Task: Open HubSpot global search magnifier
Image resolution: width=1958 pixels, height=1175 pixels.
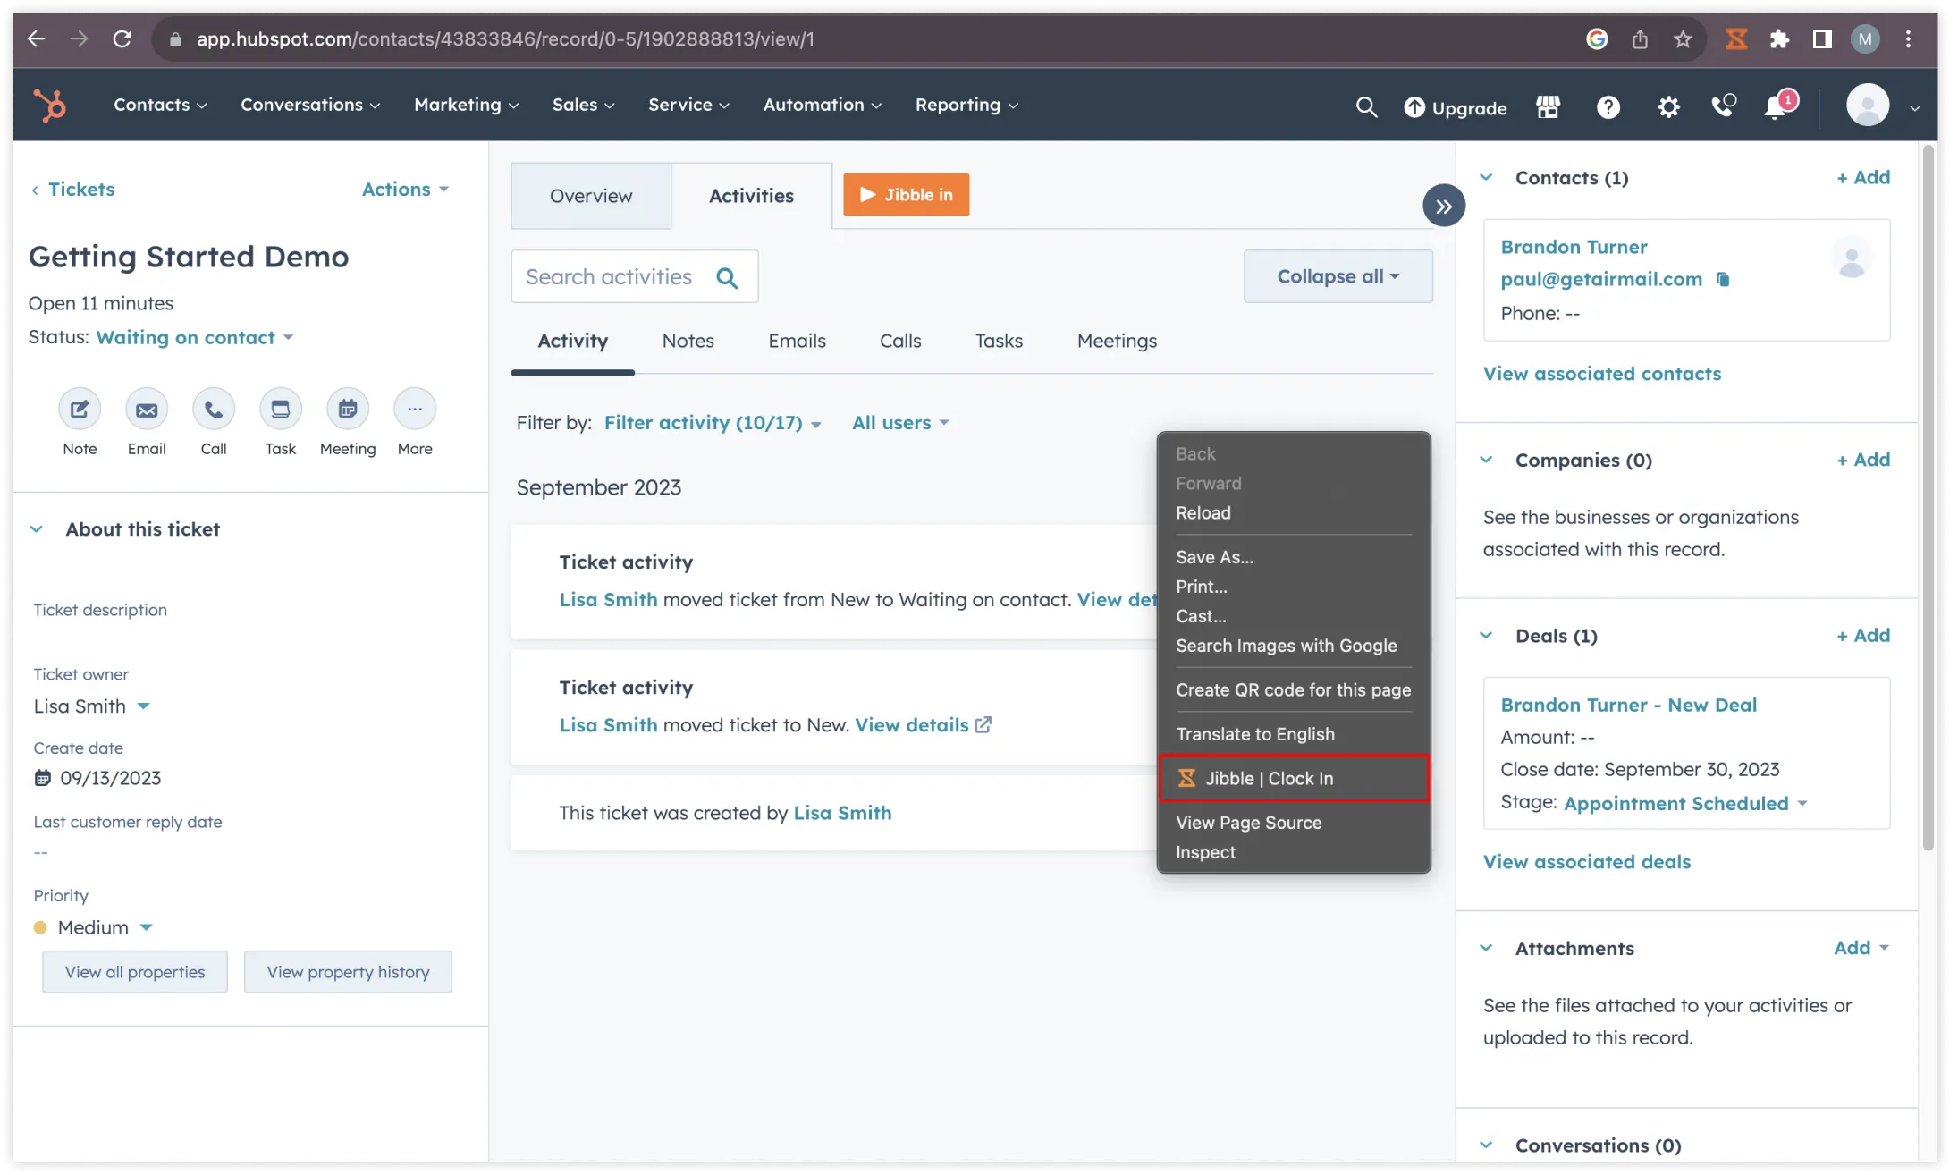Action: click(1366, 106)
